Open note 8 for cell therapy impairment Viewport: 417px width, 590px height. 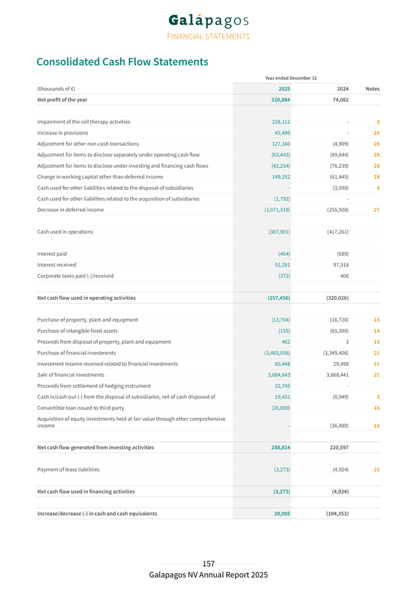click(378, 122)
